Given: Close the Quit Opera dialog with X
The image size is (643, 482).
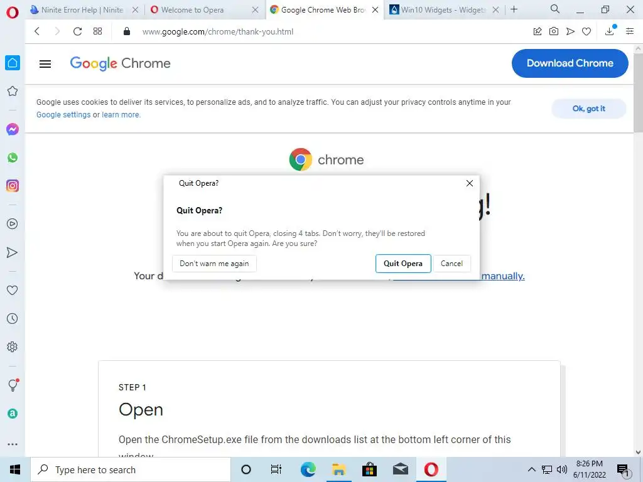Looking at the screenshot, I should coord(470,183).
